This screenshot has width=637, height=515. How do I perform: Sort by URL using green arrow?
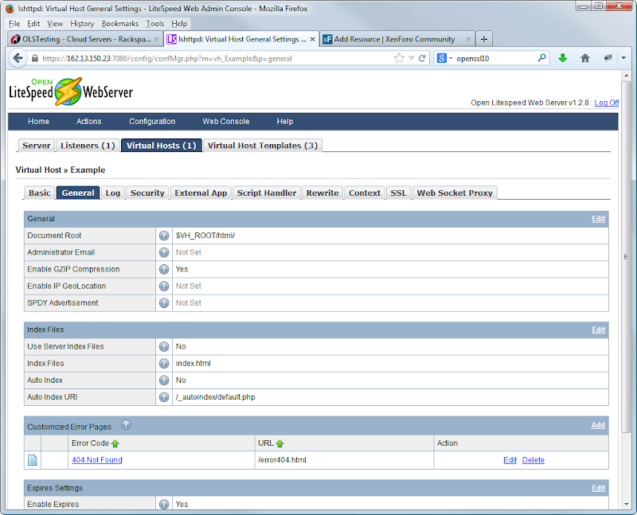coord(280,443)
